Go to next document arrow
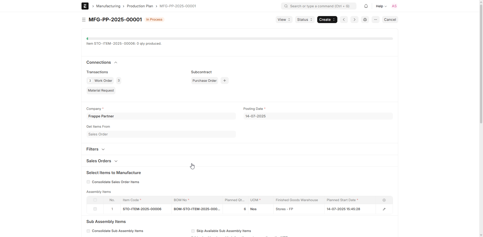Screen dimensions: 483x237 [354, 20]
